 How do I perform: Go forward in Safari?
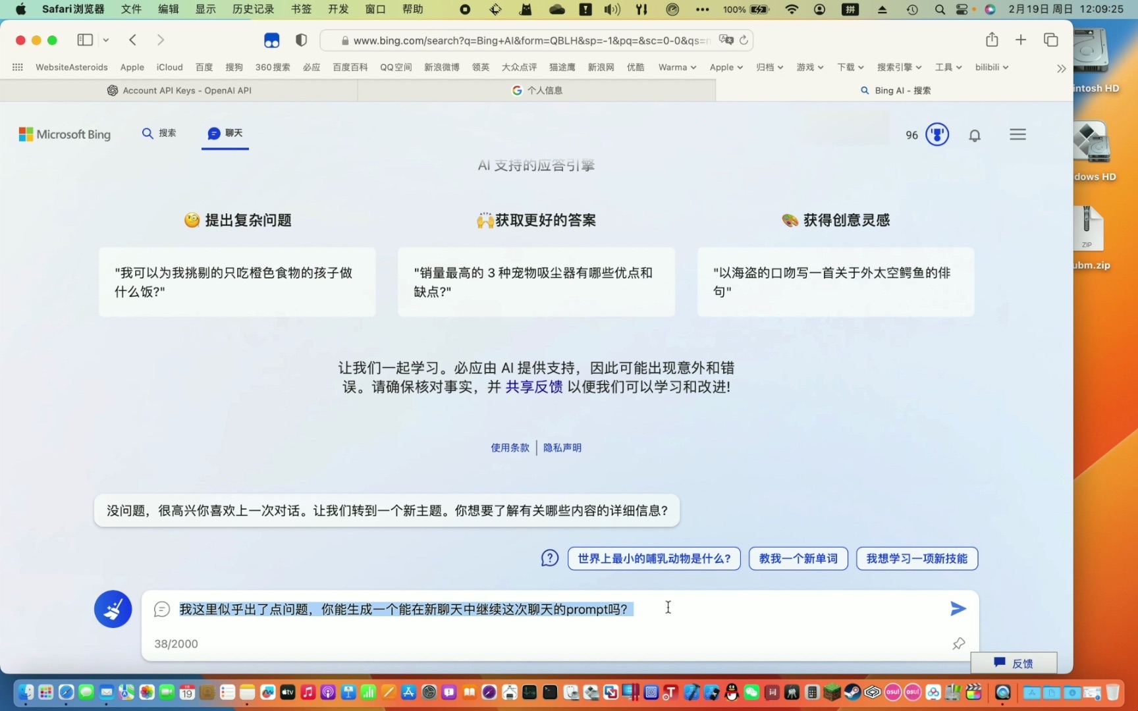tap(161, 40)
